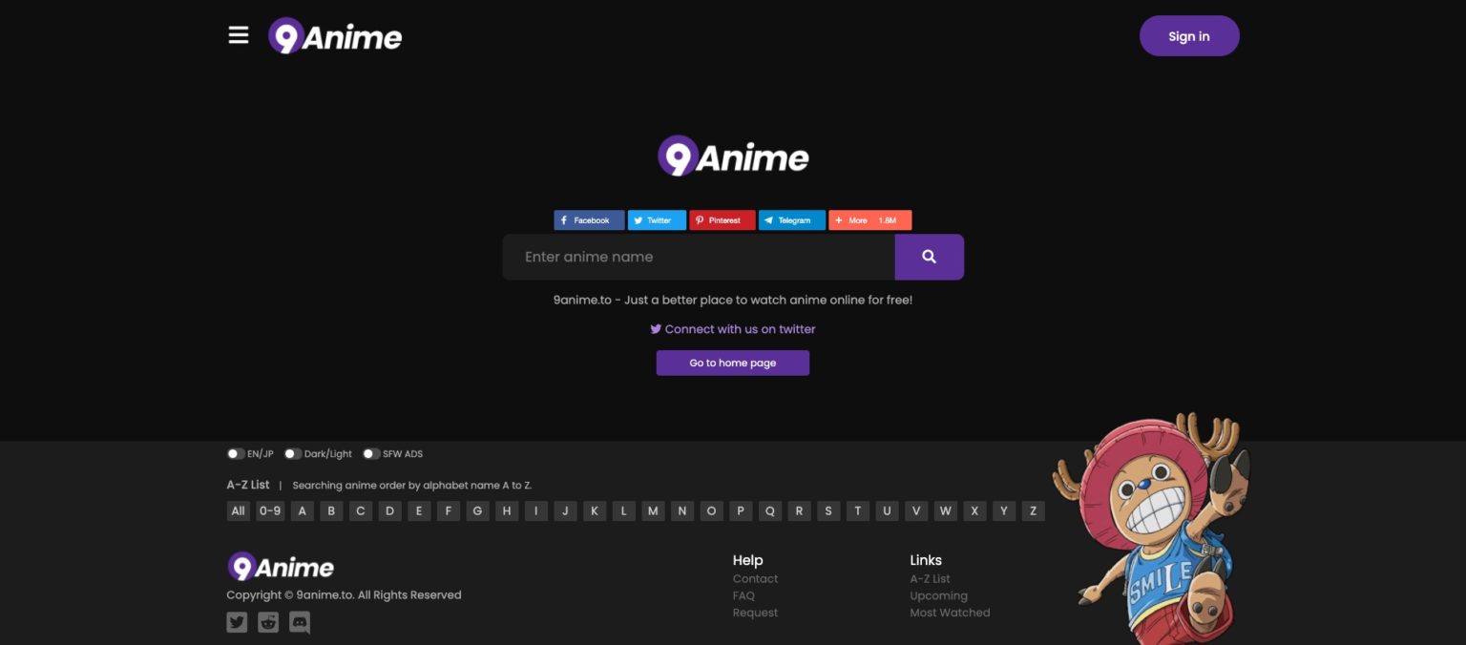
Task: Open the hamburger menu
Action: (x=238, y=34)
